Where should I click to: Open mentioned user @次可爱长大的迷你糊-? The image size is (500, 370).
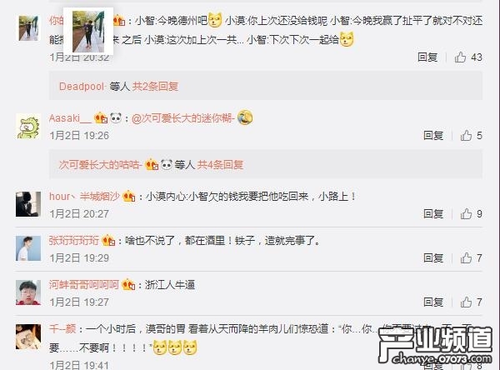[183, 118]
